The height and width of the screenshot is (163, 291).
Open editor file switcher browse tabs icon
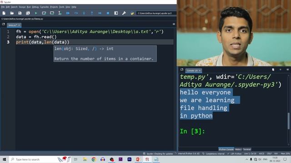[3, 24]
